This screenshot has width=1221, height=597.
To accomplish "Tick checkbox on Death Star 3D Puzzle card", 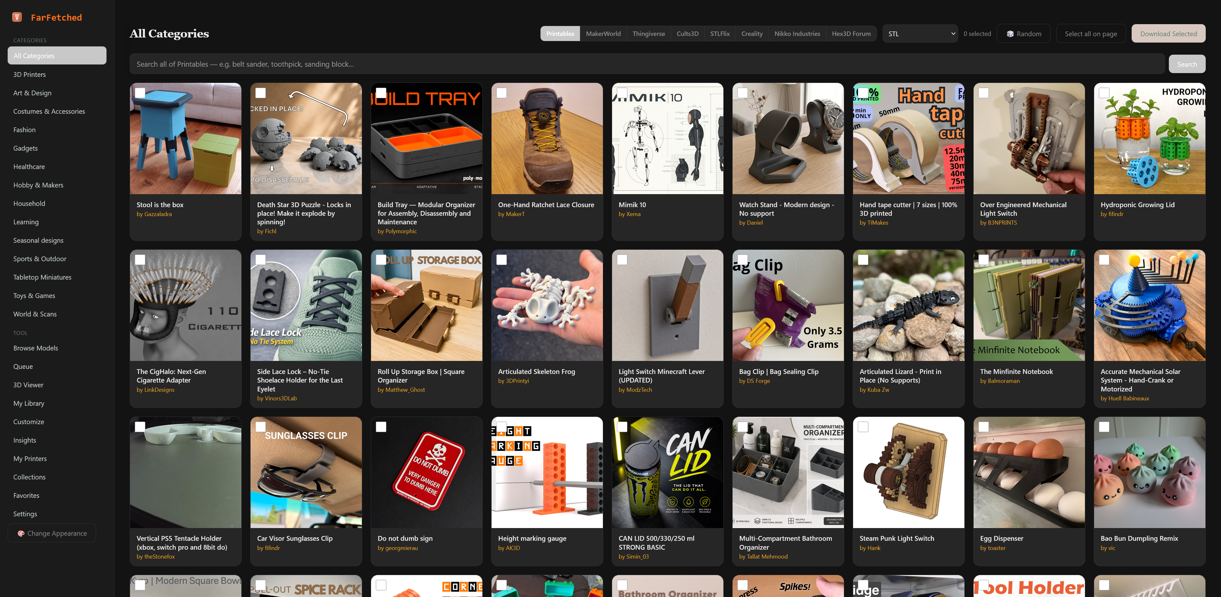I will [260, 93].
